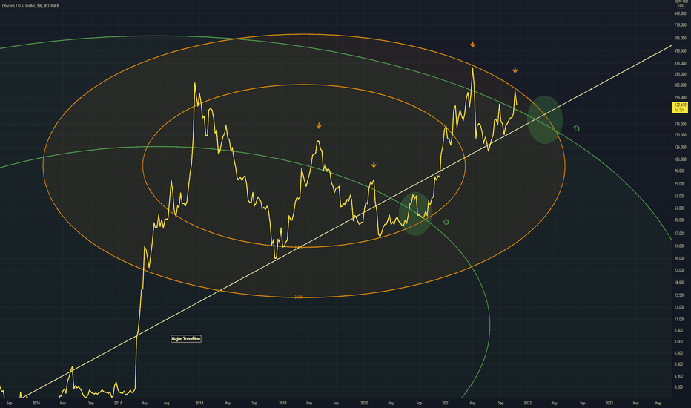Click the 2018 label on the time axis

click(x=199, y=403)
